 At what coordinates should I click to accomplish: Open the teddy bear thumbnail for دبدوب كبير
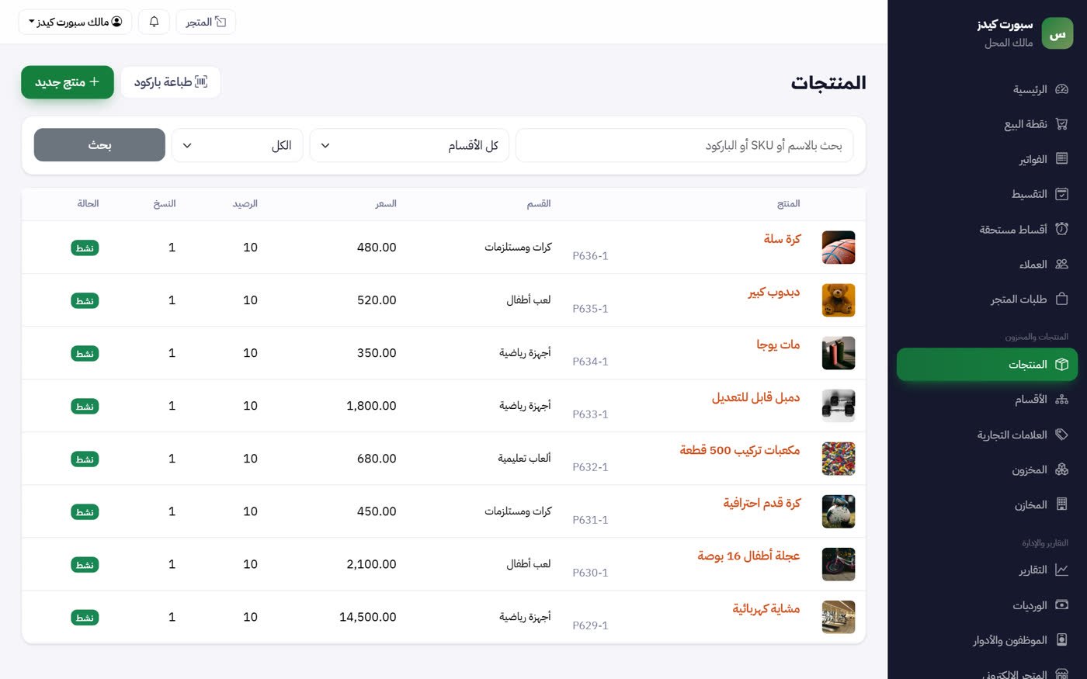(839, 300)
